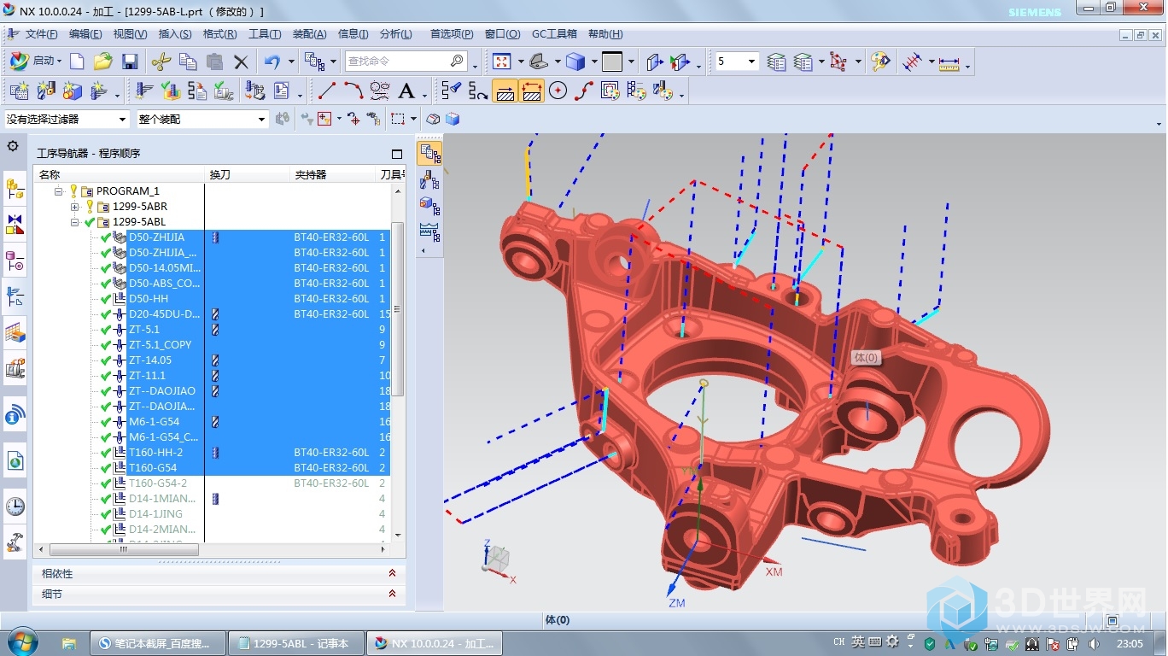The width and height of the screenshot is (1168, 656).
Task: Toggle status check mark of ZT-14.05
Action: [x=106, y=360]
